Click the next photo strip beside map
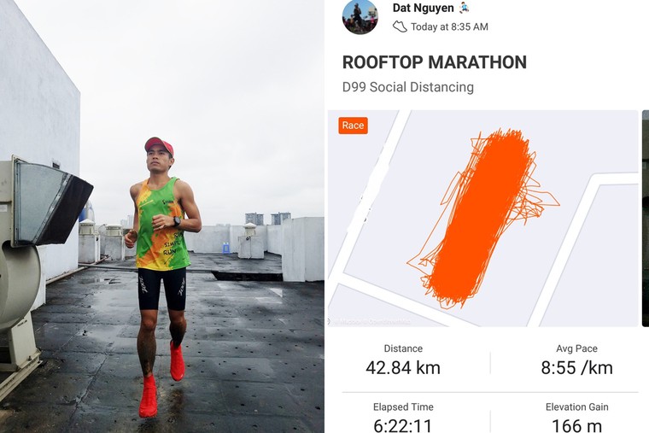649x433 pixels. pos(646,218)
